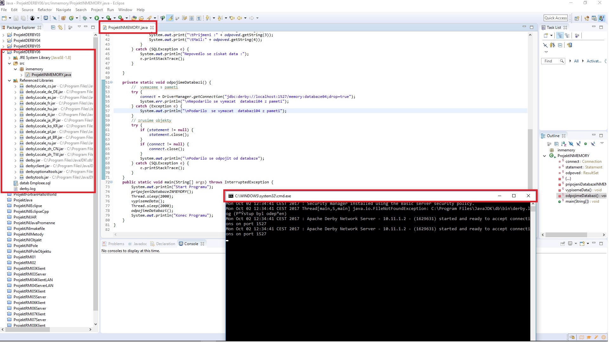Click the Print toolbar icon

[45, 18]
